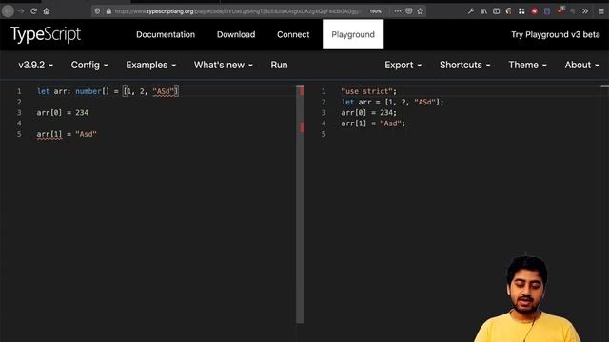Click the Run button
This screenshot has height=342, width=609.
(x=279, y=65)
